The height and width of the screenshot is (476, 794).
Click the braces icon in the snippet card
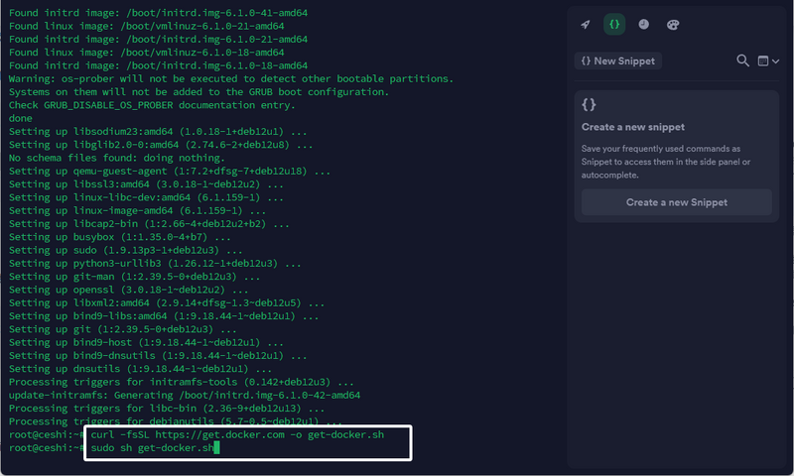(590, 105)
